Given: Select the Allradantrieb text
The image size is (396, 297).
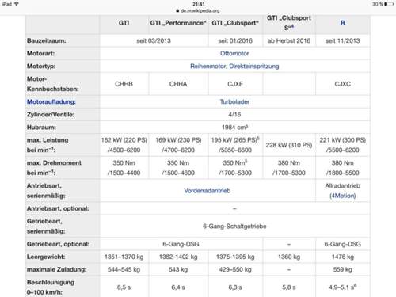Looking at the screenshot, I should [x=343, y=185].
